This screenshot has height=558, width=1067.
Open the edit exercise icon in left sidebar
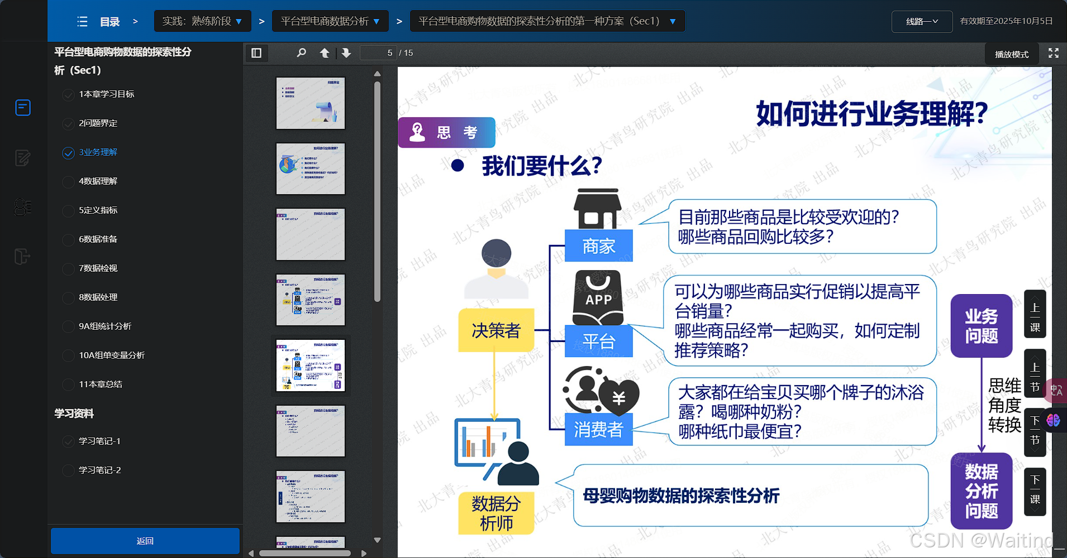click(x=23, y=158)
